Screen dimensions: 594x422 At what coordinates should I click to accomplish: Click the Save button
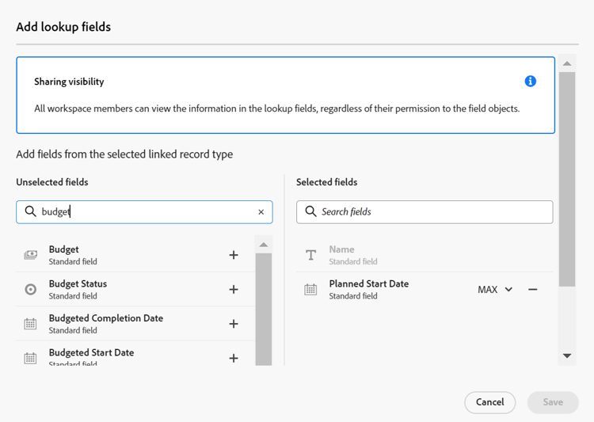tap(553, 402)
